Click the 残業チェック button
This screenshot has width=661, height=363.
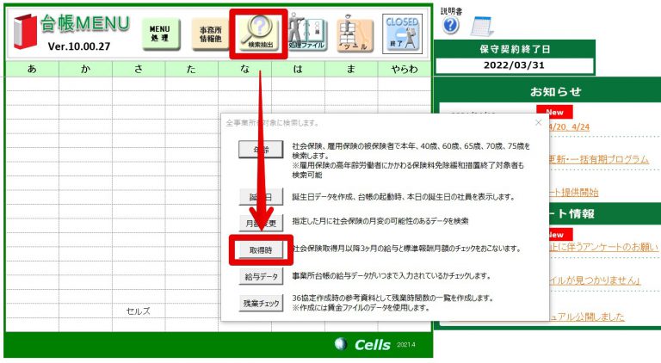261,303
